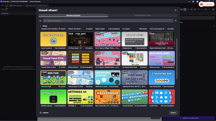Open the Casual Buttons pack
The image size is (216, 121).
coord(135,97)
